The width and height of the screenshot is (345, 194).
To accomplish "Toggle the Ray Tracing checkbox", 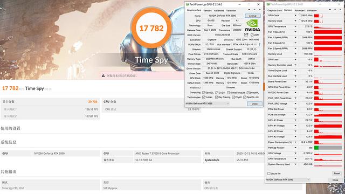I will point(217,97).
